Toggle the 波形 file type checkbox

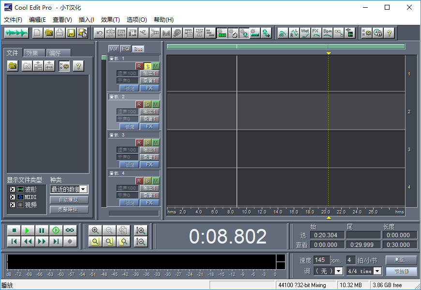(x=13, y=189)
